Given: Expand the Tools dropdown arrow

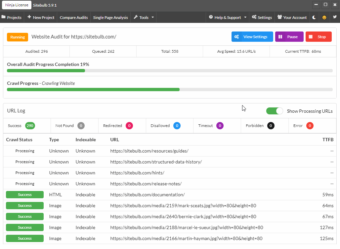Looking at the screenshot, I should tap(153, 17).
